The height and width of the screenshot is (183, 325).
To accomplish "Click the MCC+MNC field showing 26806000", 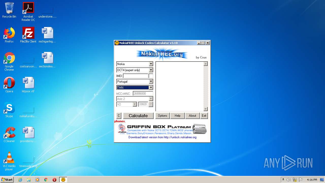I will coord(143,93).
